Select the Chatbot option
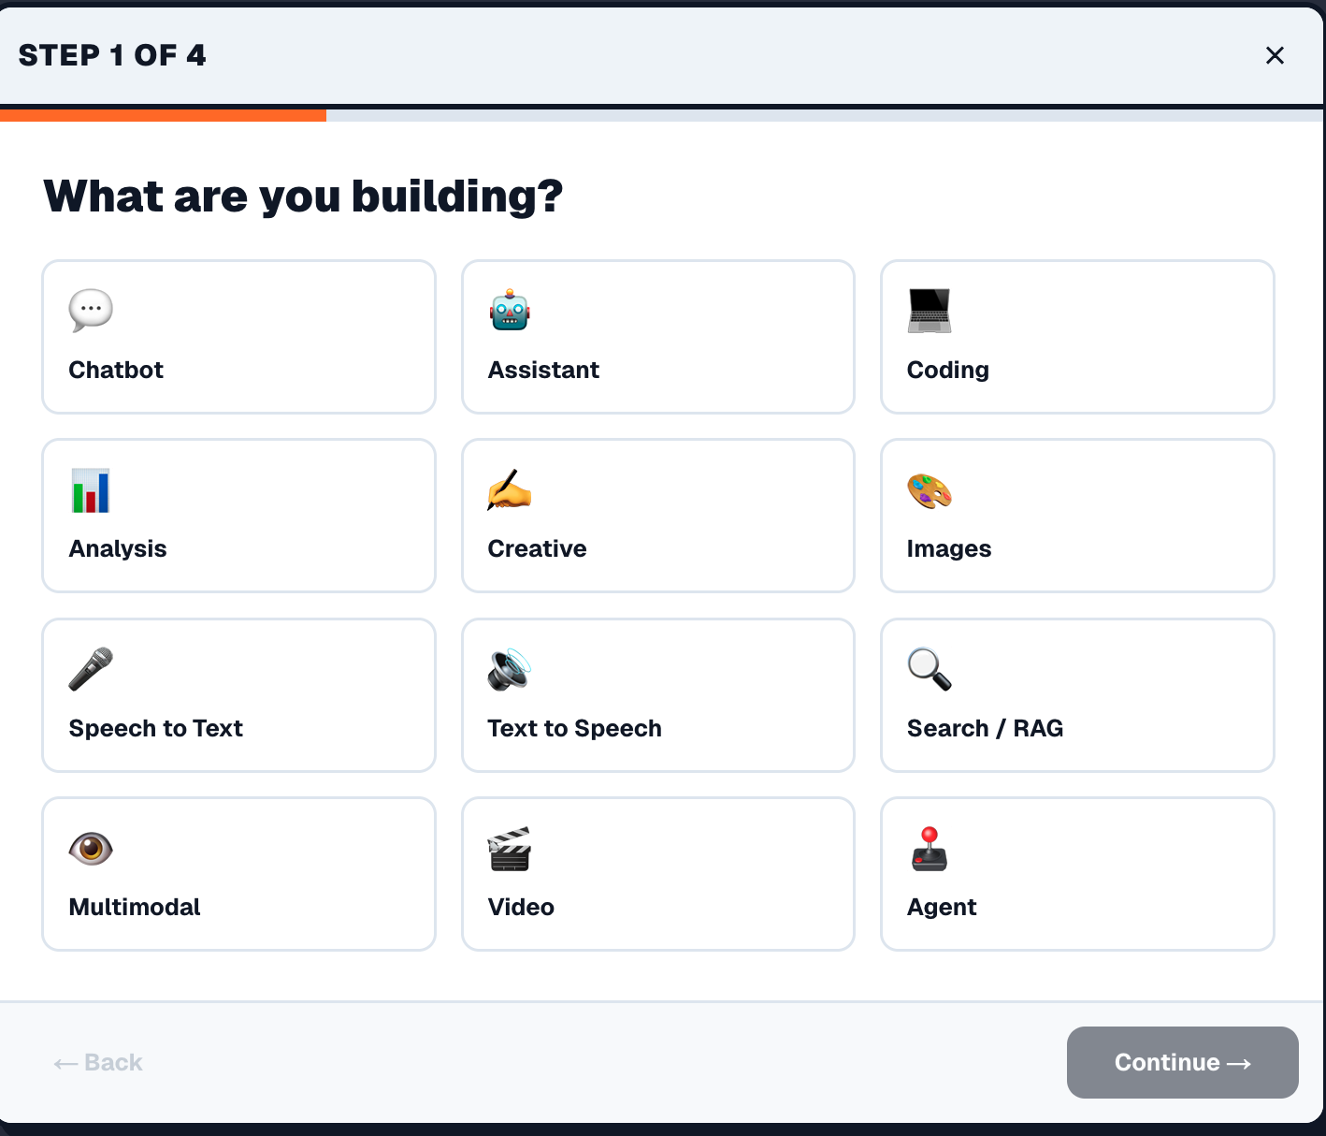The height and width of the screenshot is (1136, 1326). point(238,337)
